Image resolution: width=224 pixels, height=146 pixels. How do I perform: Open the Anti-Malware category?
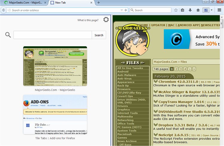tap(133, 75)
